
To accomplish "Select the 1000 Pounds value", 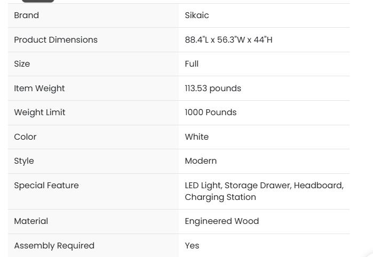I will pyautogui.click(x=210, y=113).
